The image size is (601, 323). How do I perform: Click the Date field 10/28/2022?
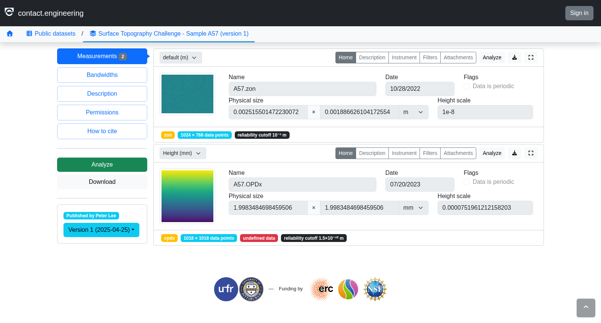tap(420, 89)
